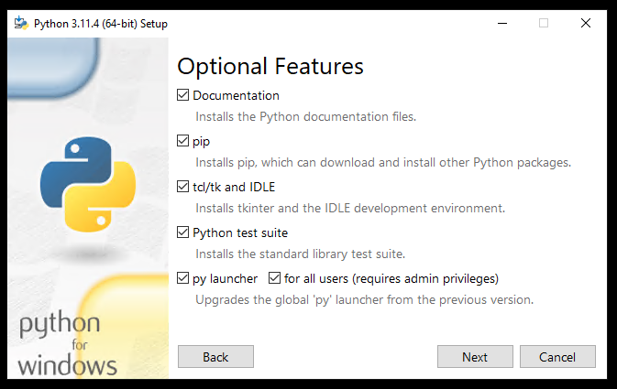The image size is (617, 389).
Task: Click the tkinter and IDLE description text
Action: (349, 209)
